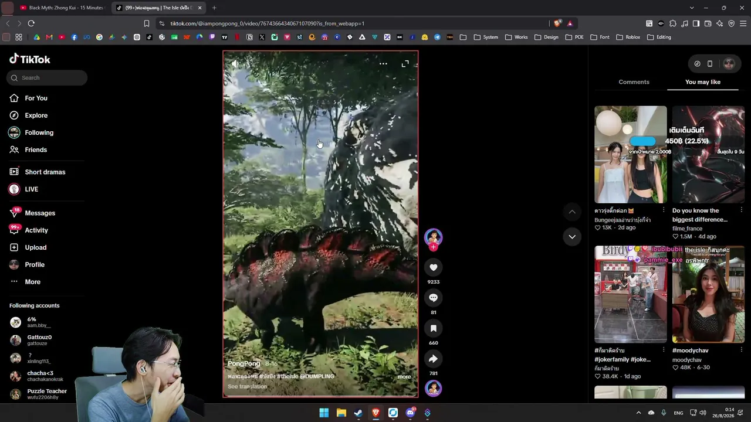Open the browser Extensions puzzle icon
This screenshot has height=422, width=751.
click(x=672, y=23)
